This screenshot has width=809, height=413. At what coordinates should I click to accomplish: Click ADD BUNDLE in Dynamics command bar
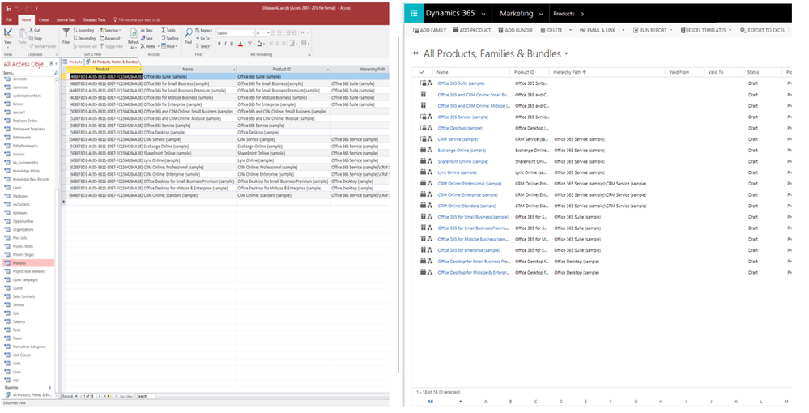[515, 31]
